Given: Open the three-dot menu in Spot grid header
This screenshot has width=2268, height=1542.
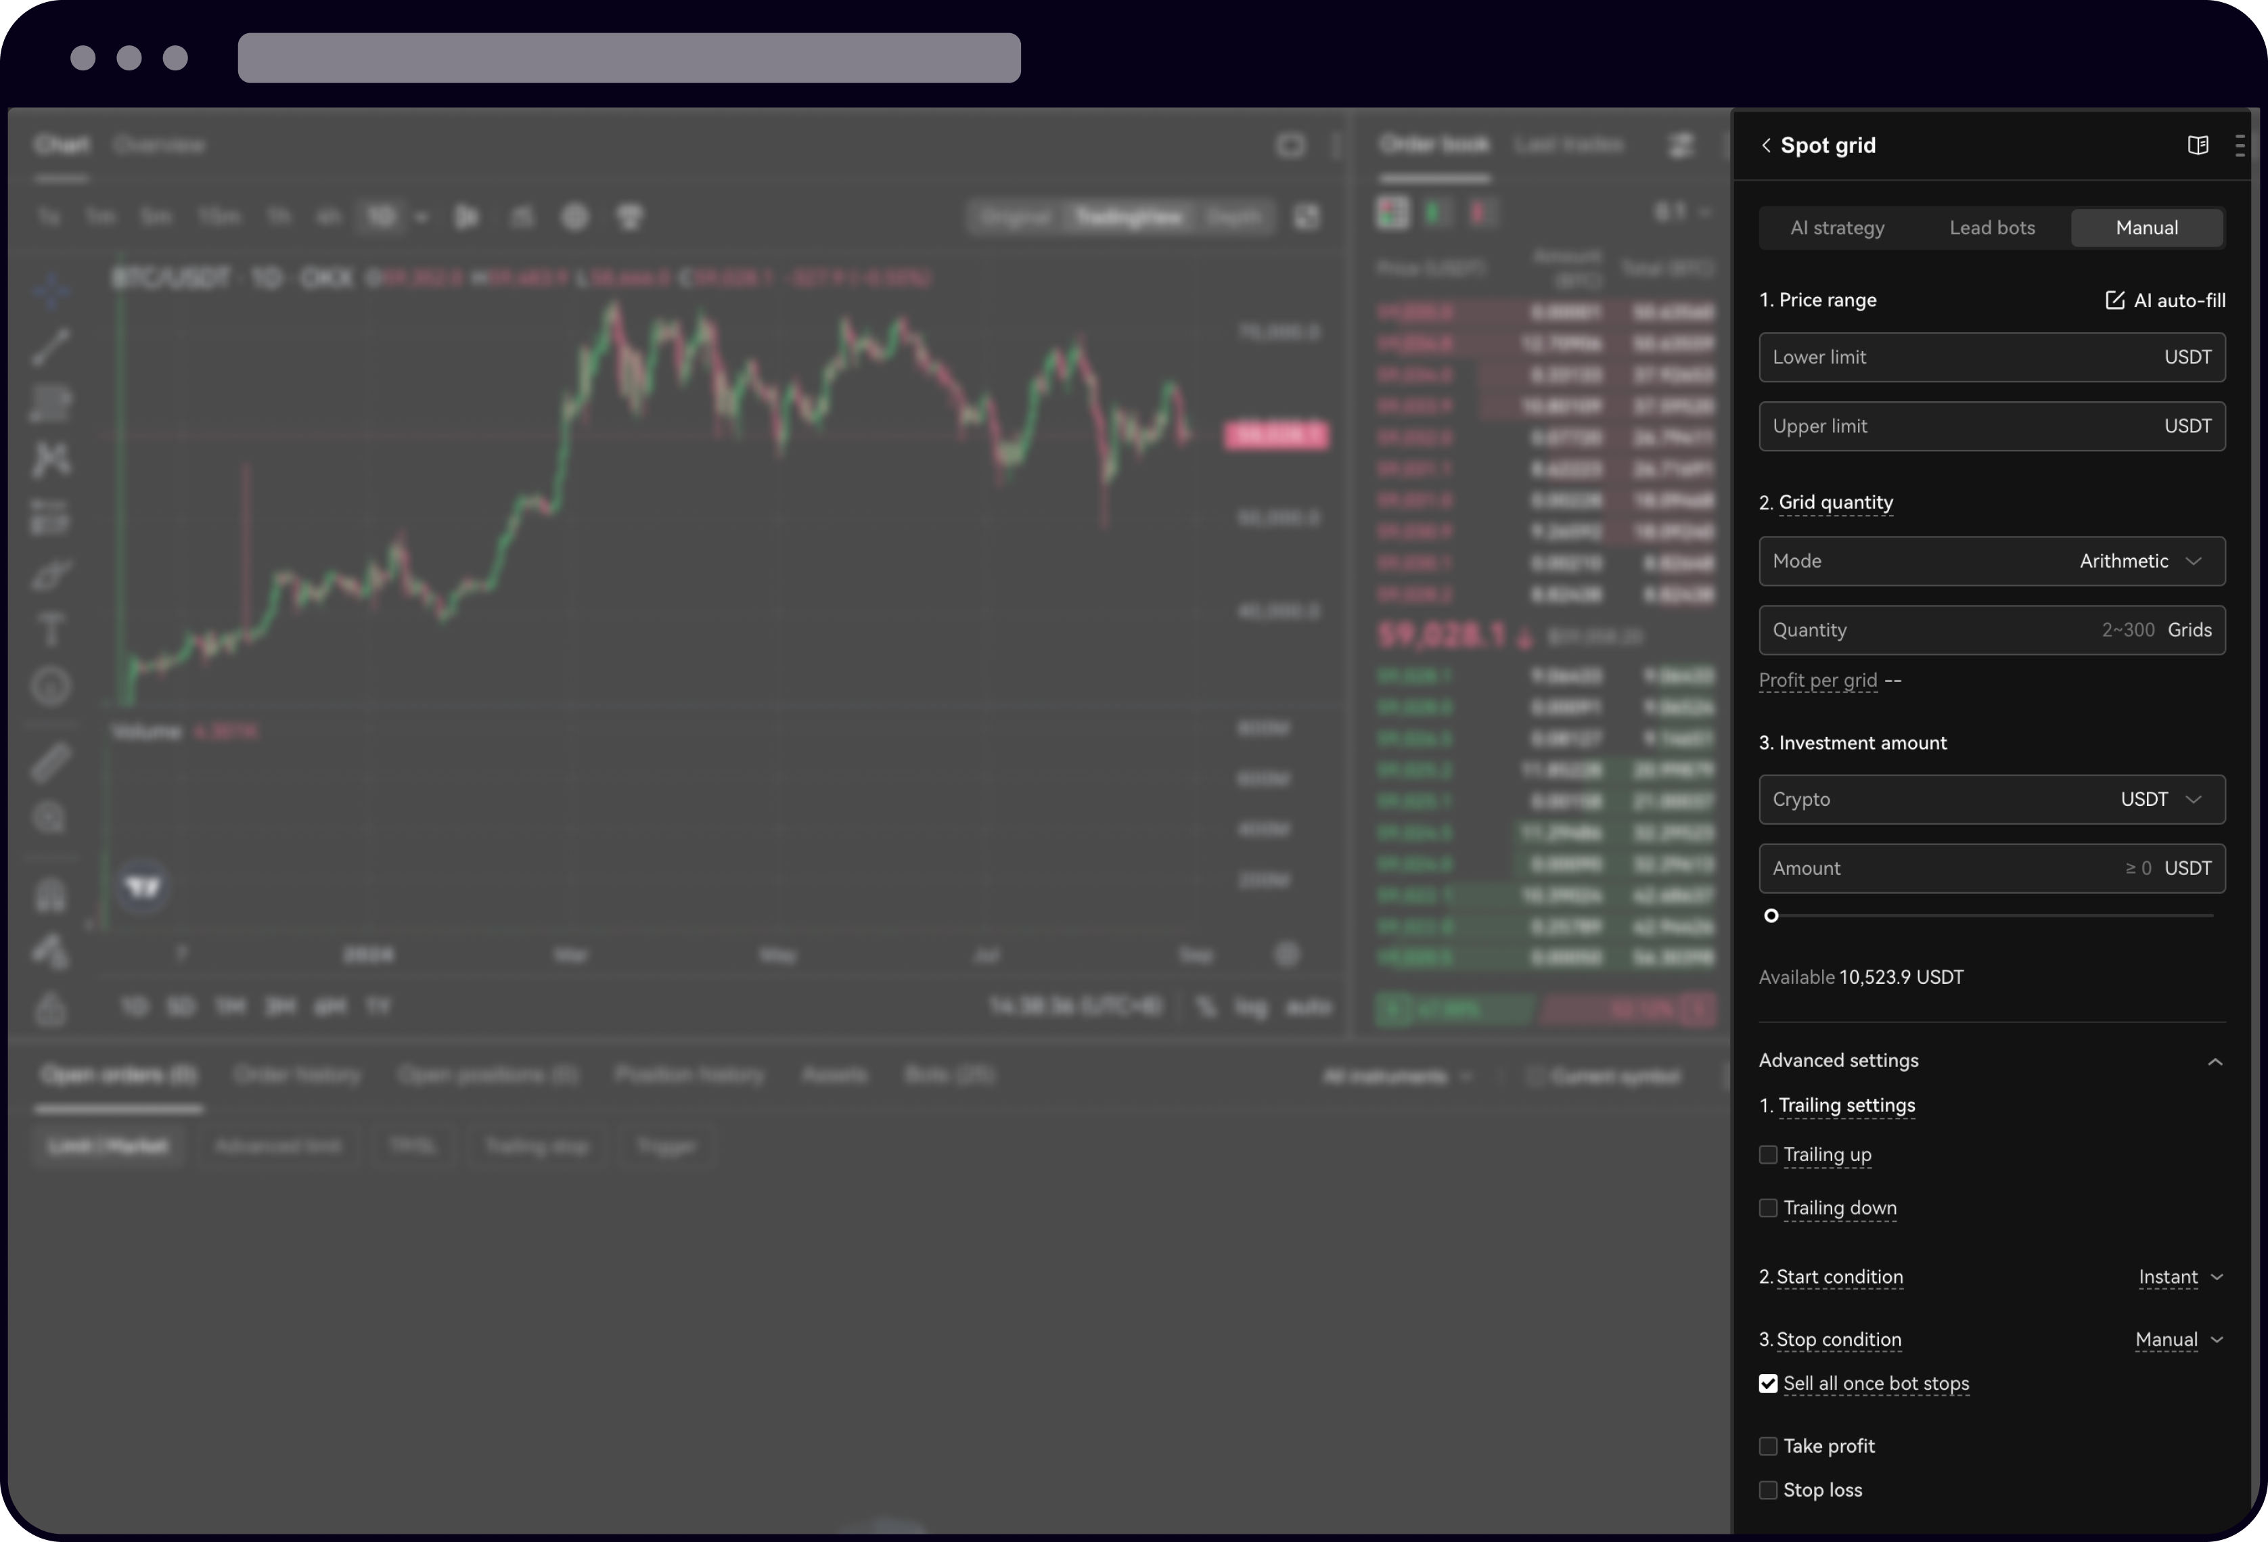Looking at the screenshot, I should [2240, 145].
